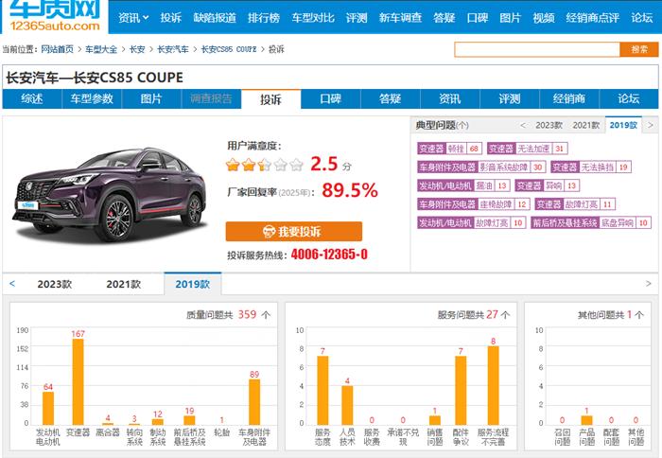Viewport: 662px width, 458px height.
Task: Click the 发动机电动机 bar showing 64
Action: point(48,408)
